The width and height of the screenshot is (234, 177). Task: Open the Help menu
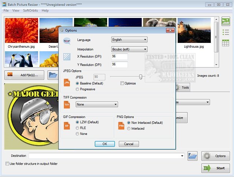45,11
